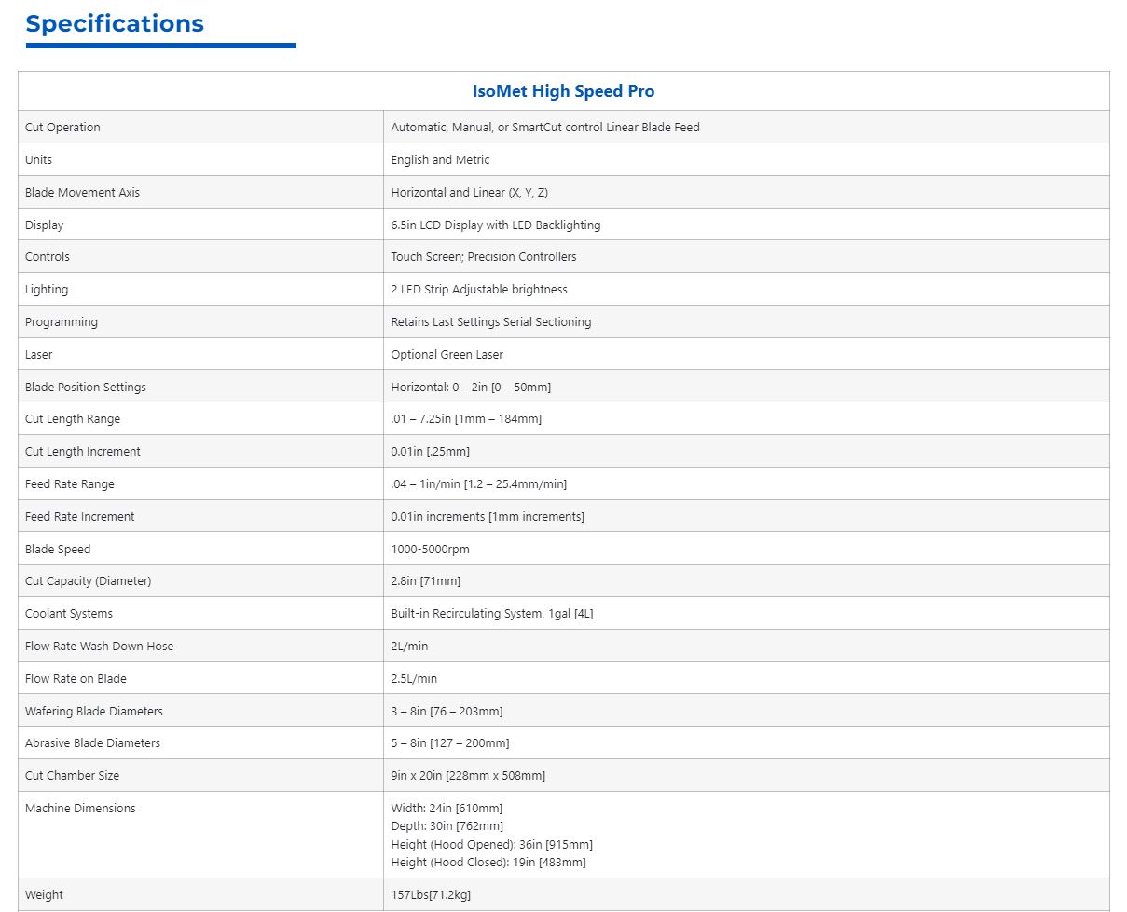Screen dimensions: 1127x912
Task: Select the '2.8in [71mm]' value
Action: tap(426, 581)
